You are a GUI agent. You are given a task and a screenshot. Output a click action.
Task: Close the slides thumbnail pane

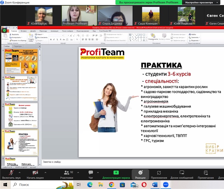click(x=39, y=46)
